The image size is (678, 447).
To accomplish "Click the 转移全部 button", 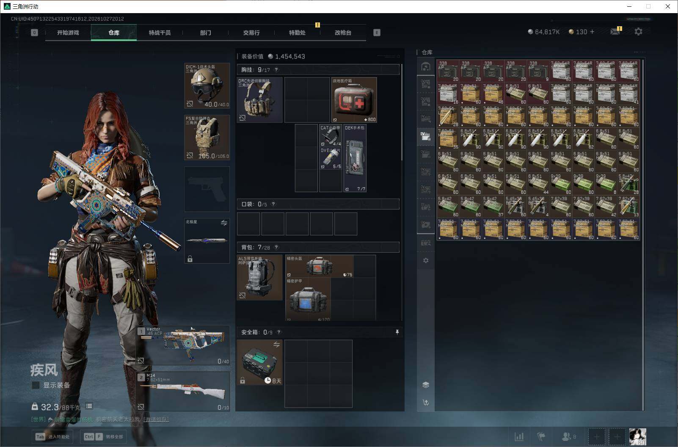I will [103, 437].
